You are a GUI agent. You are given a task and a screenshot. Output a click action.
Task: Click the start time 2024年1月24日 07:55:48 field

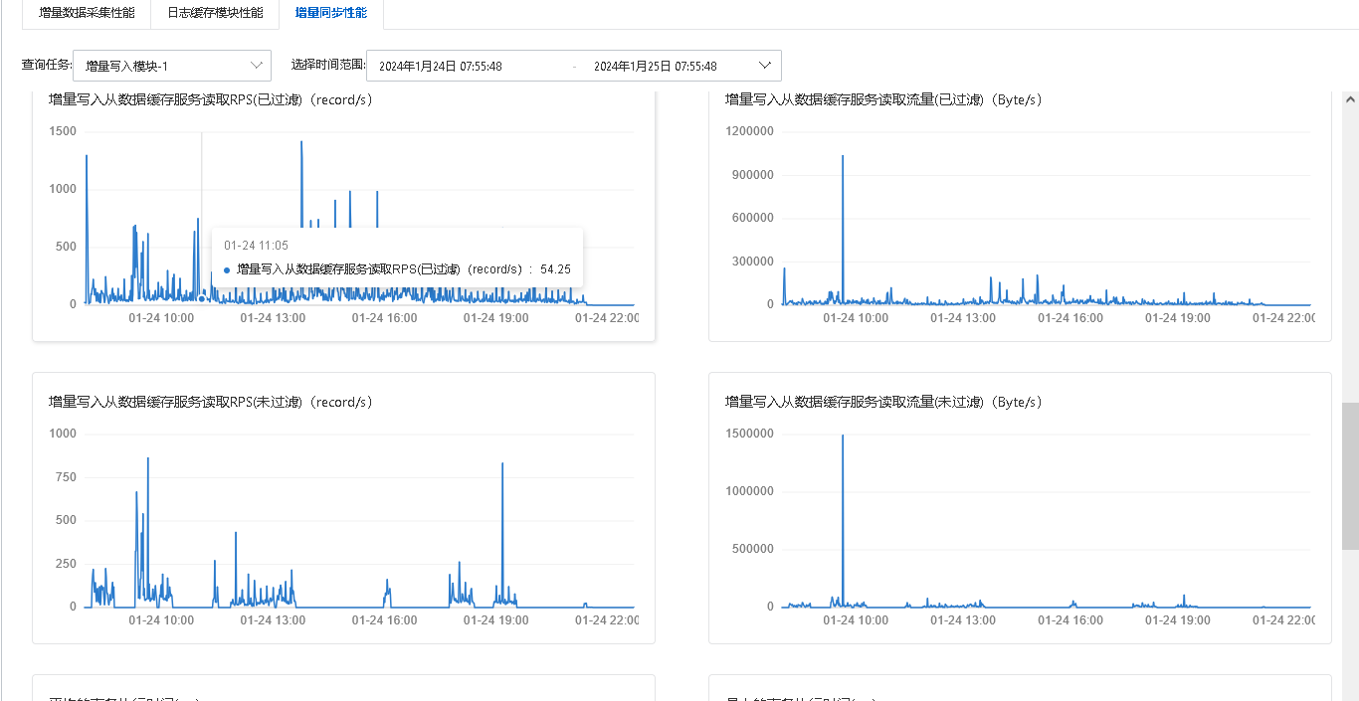pos(441,66)
